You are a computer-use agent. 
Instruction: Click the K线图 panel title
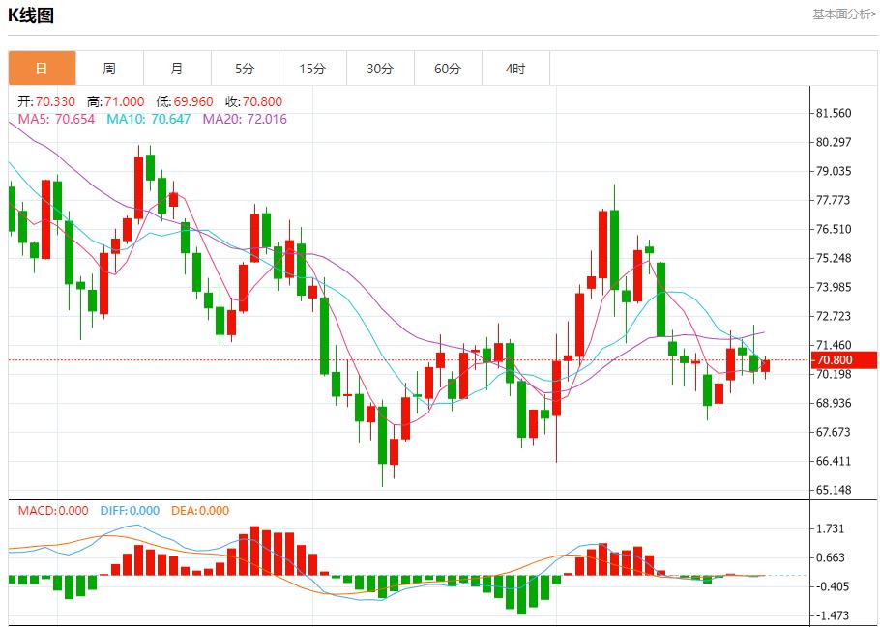(x=31, y=15)
